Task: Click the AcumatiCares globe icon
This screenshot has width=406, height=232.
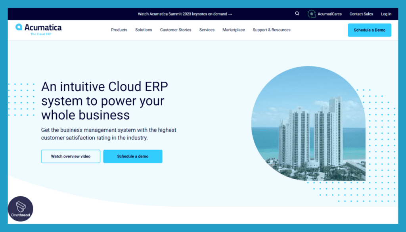Action: click(312, 14)
